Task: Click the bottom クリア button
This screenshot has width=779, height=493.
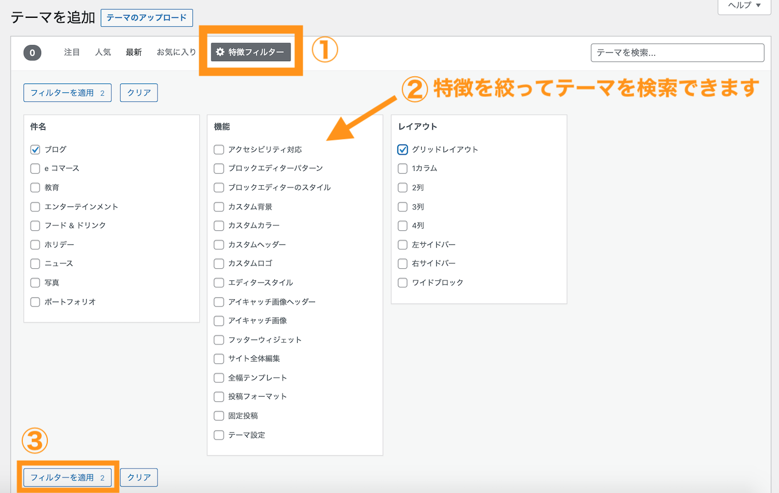Action: click(139, 477)
